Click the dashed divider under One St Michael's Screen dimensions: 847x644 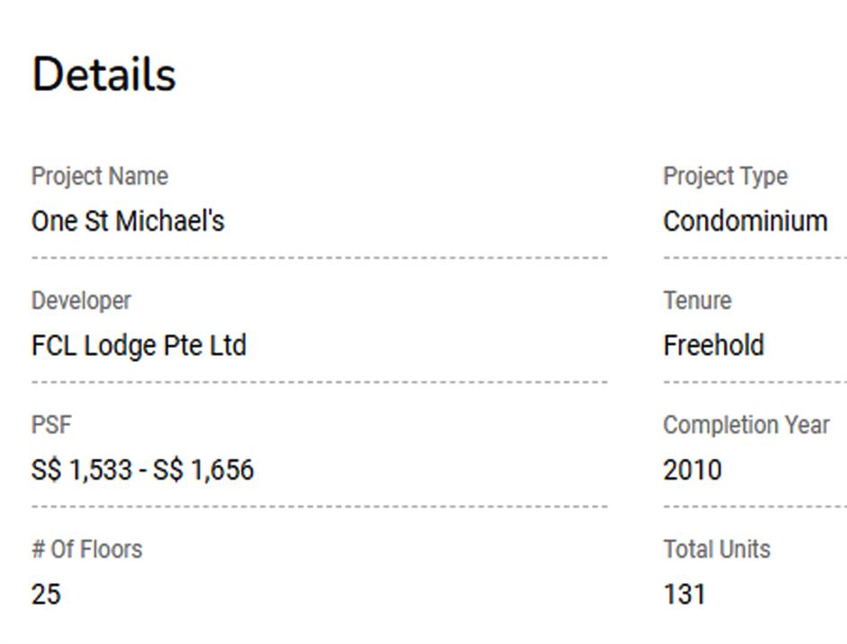(x=320, y=258)
